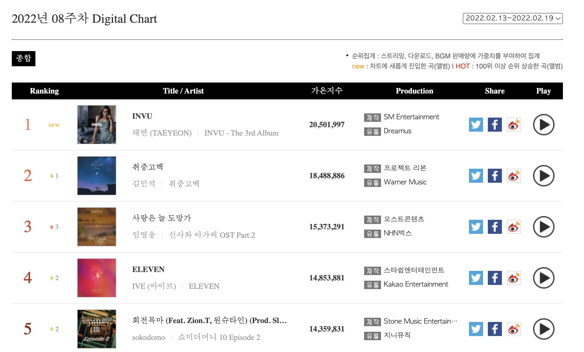Open the chart week date dropdown

pyautogui.click(x=513, y=18)
